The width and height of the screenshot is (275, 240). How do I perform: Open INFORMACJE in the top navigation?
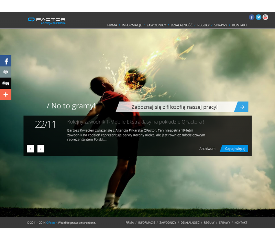pyautogui.click(x=132, y=25)
